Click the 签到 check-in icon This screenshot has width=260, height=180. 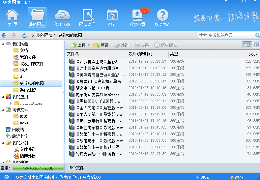(x=112, y=18)
